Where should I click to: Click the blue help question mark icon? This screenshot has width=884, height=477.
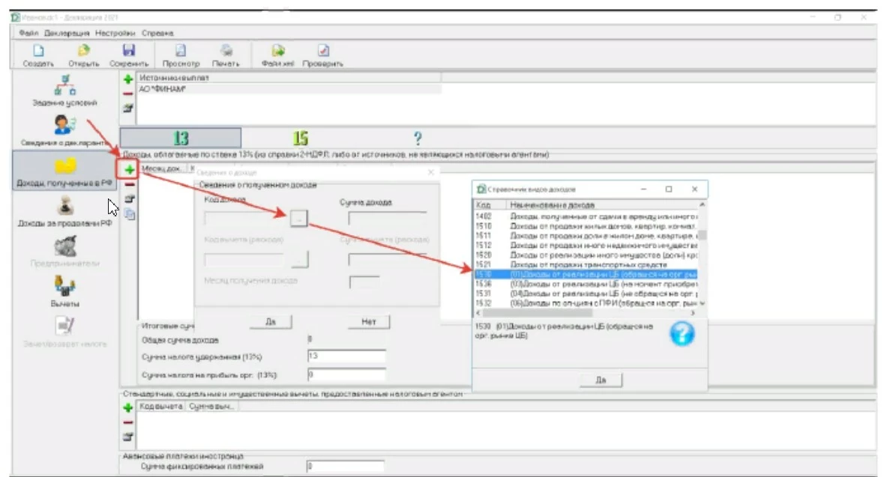click(x=682, y=333)
